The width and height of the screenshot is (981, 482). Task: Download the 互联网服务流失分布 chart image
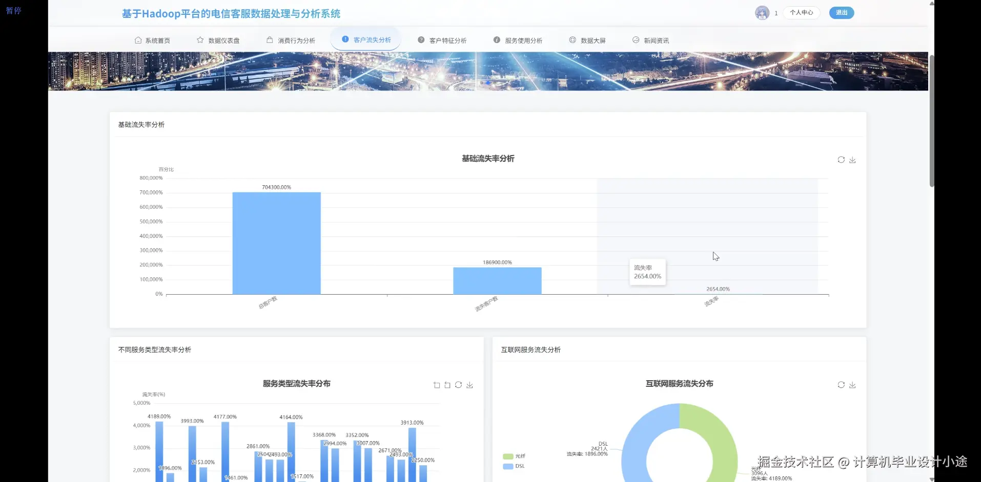pos(852,385)
